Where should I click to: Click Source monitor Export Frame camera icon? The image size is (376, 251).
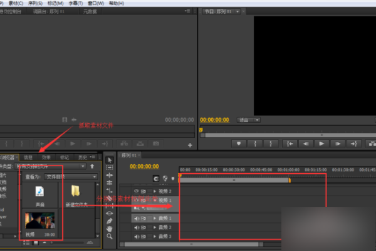pyautogui.click(x=156, y=144)
